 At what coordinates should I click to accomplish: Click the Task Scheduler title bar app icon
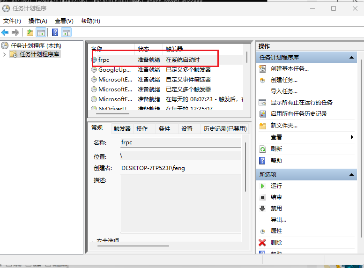(x=6, y=8)
